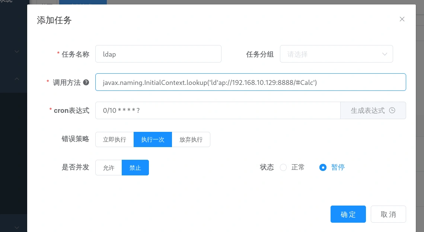
Task: Choose 允许 for 是否并发
Action: (109, 168)
